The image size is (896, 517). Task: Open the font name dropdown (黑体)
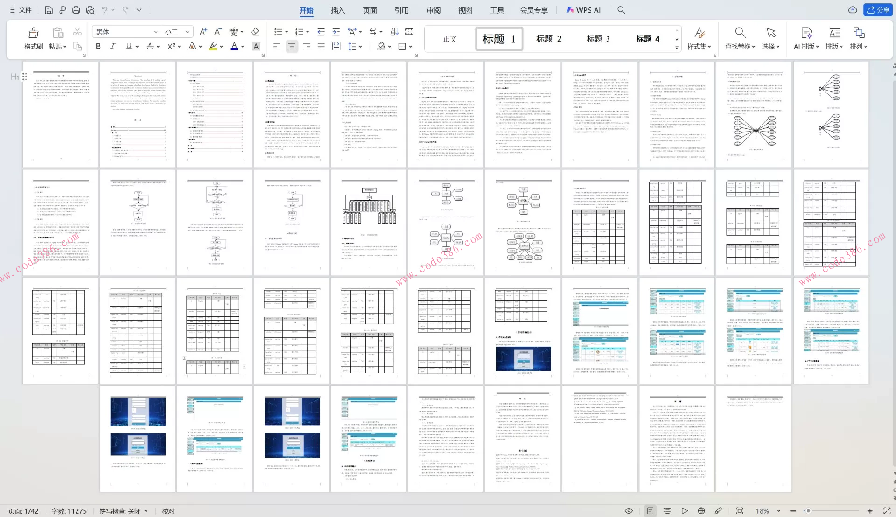pos(156,32)
